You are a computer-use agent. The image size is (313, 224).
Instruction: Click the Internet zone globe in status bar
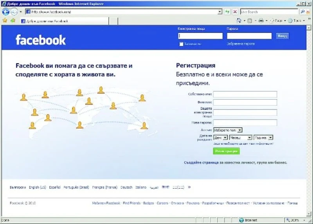click(241, 220)
